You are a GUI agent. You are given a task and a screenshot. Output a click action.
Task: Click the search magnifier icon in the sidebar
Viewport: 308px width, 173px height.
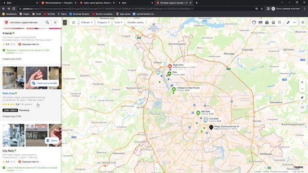coord(47,23)
